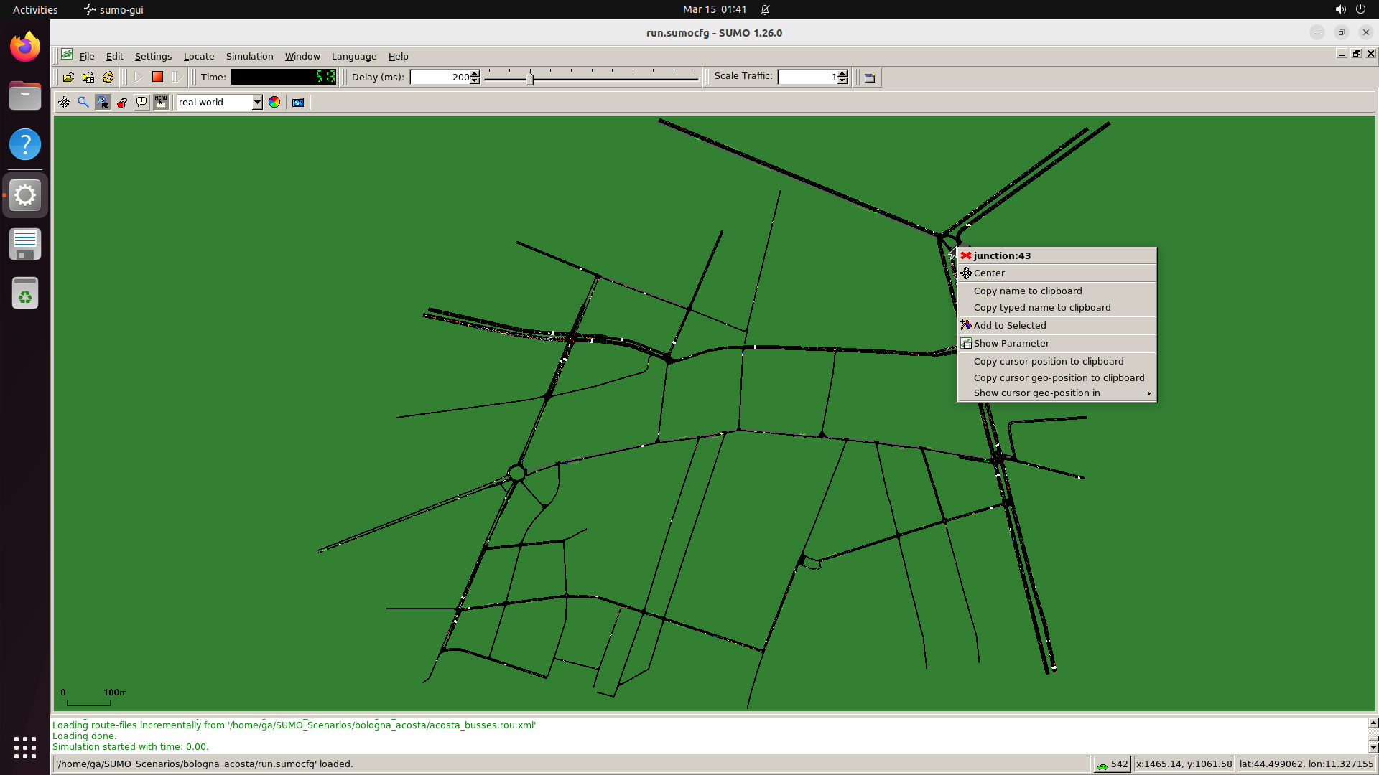Click 'Copy name to clipboard' entry

click(x=1027, y=291)
